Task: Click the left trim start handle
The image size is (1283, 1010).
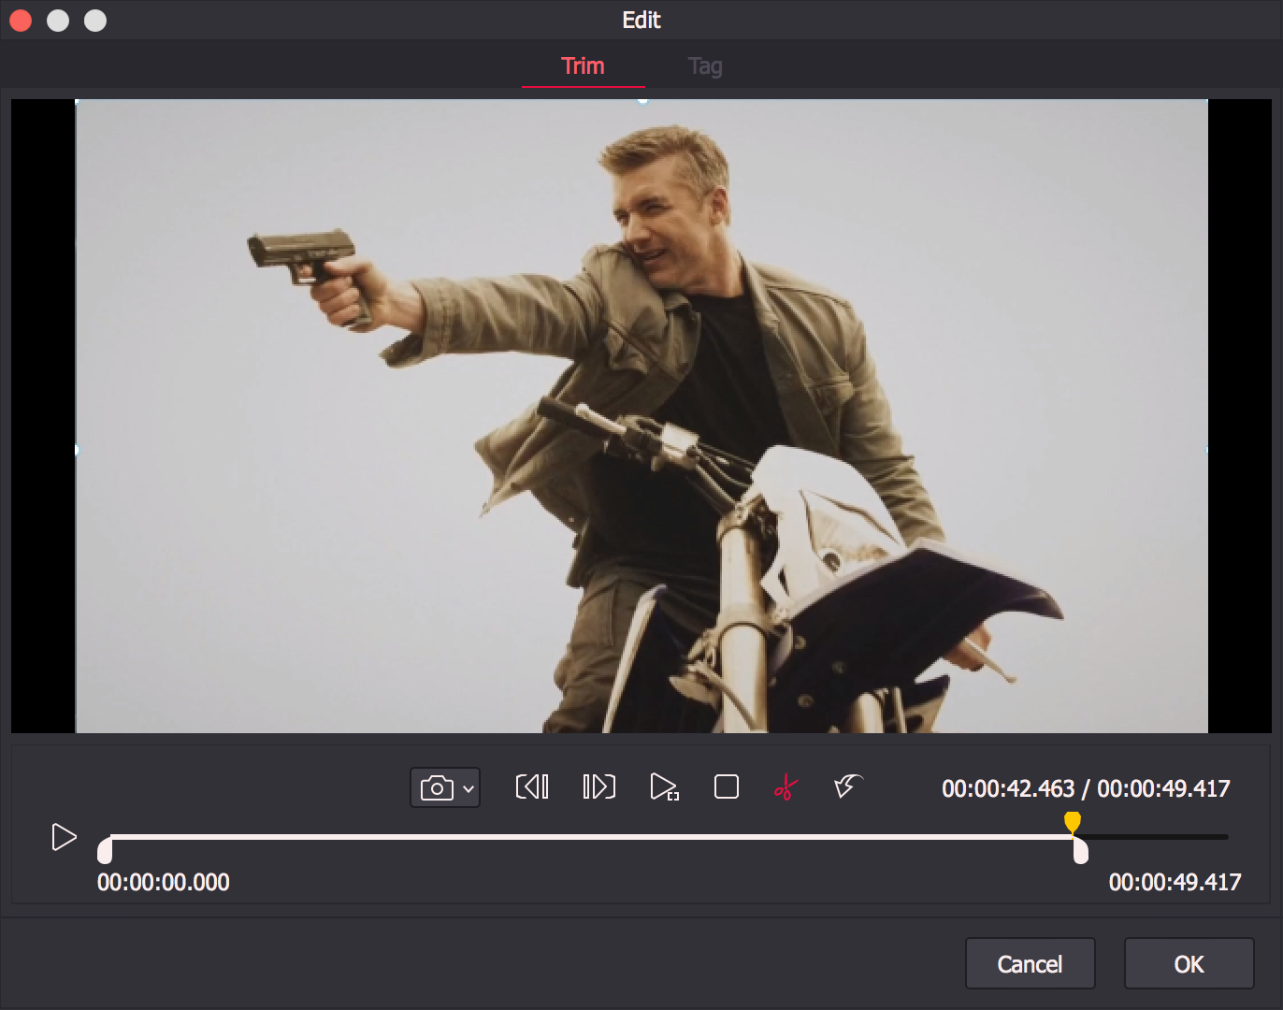Action: (105, 850)
